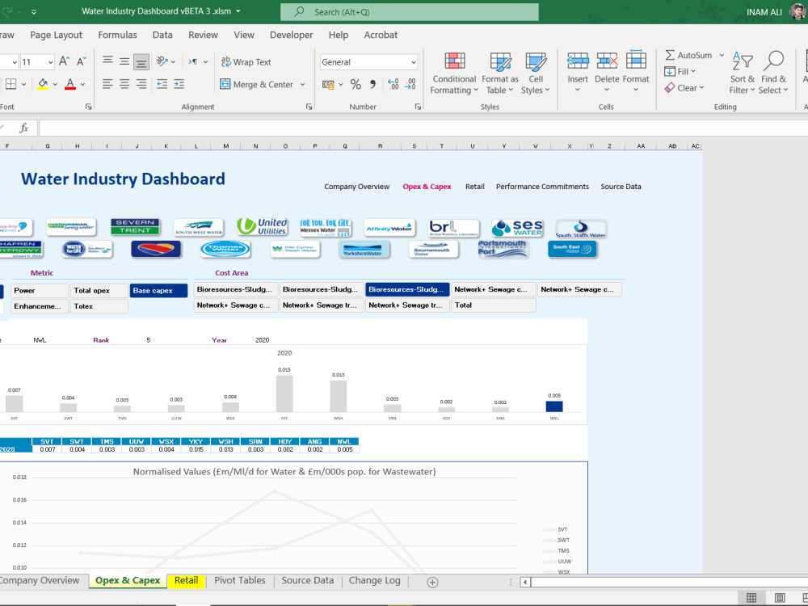This screenshot has height=606, width=808.
Task: Select Total in the Cost Area slicer
Action: pyautogui.click(x=493, y=305)
